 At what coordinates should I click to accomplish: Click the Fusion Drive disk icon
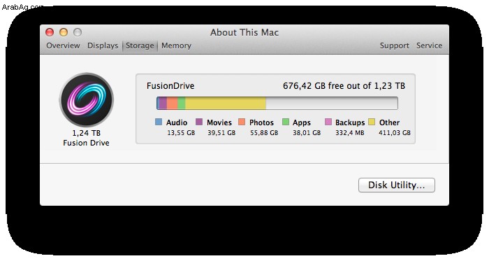coord(87,100)
